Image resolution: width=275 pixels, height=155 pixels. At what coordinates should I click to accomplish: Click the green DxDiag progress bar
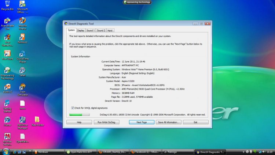tap(80, 114)
